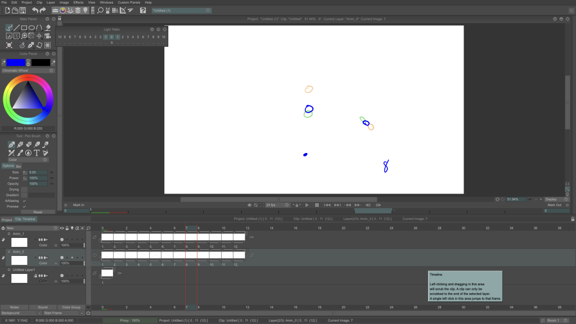Select the Text tool in tool panel
Image resolution: width=576 pixels, height=324 pixels.
(37, 152)
